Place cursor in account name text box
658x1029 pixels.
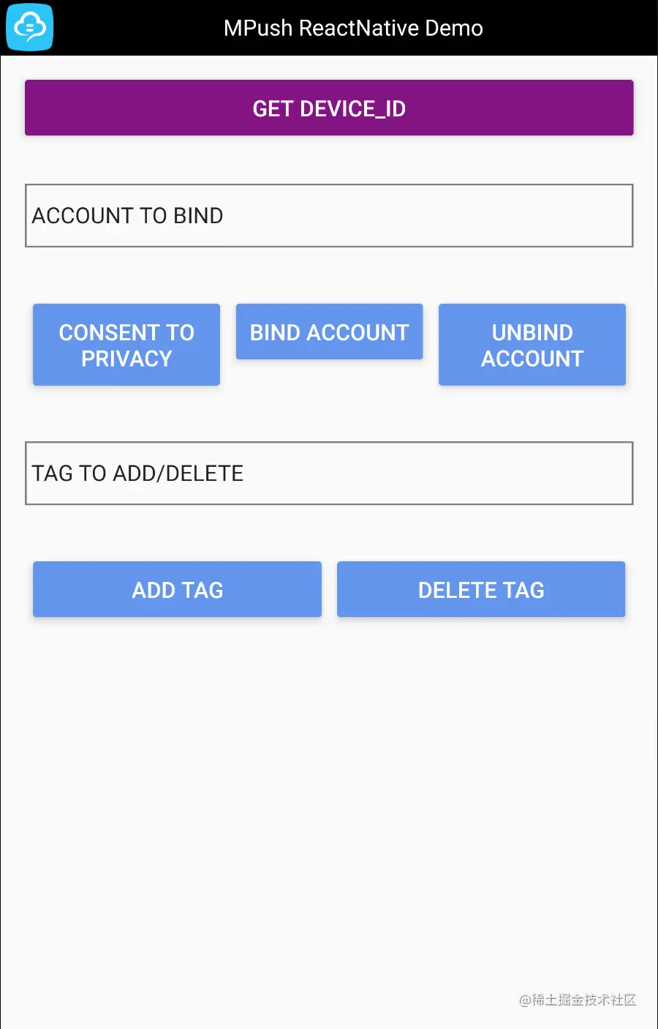[x=329, y=216]
